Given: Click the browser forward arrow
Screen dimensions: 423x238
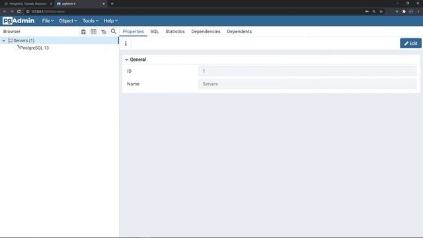Looking at the screenshot, I should [x=12, y=12].
